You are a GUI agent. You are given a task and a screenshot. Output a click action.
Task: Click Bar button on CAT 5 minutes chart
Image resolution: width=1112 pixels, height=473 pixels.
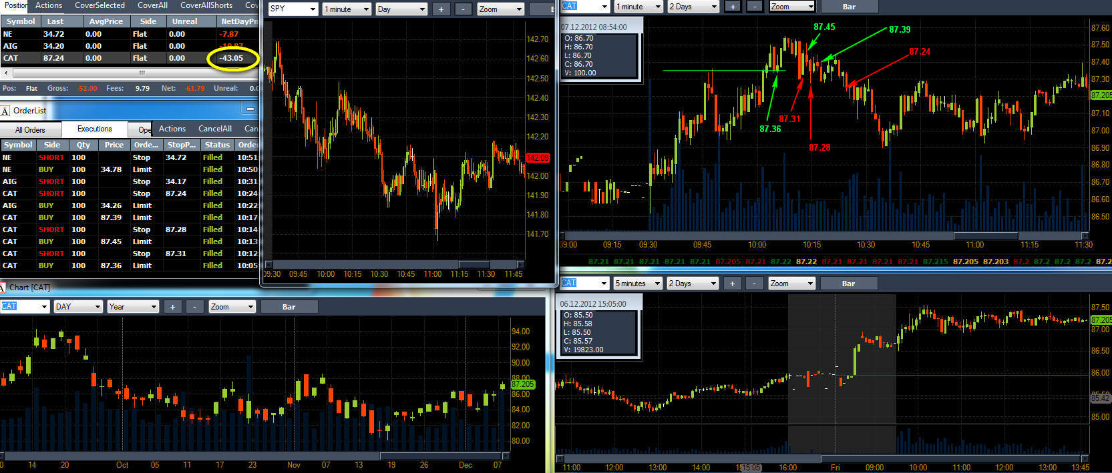tap(848, 284)
